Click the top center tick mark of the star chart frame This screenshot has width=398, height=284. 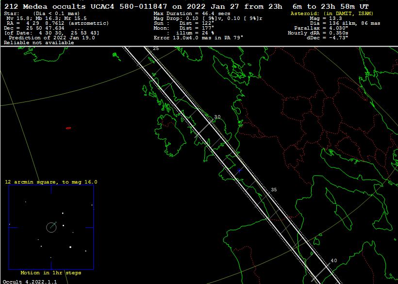tap(51, 189)
